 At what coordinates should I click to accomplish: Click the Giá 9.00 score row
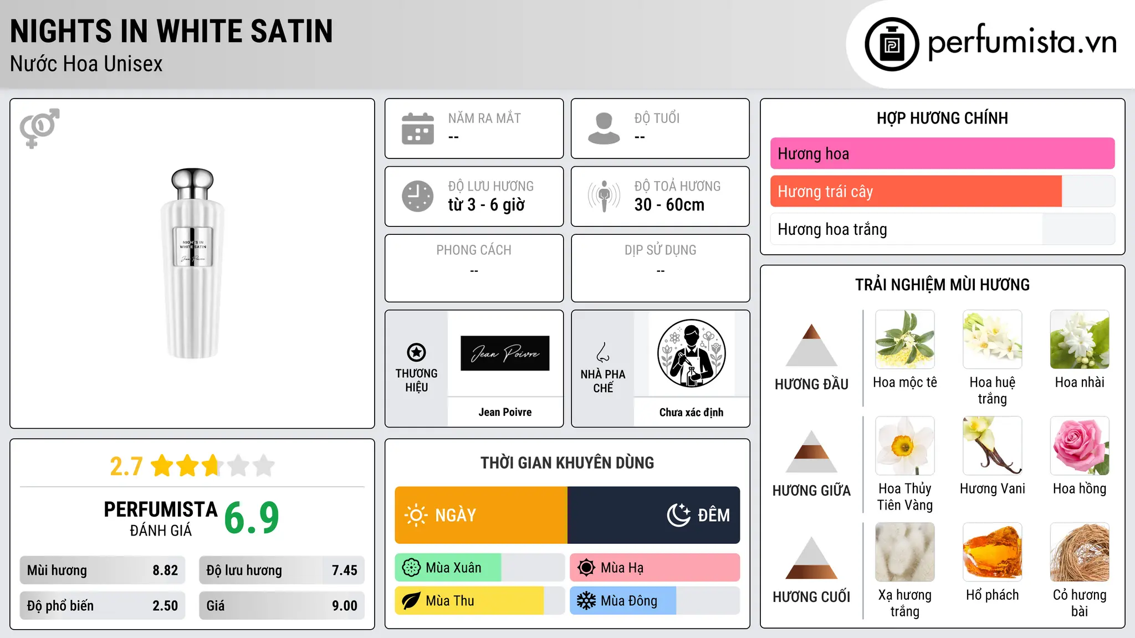pyautogui.click(x=282, y=606)
